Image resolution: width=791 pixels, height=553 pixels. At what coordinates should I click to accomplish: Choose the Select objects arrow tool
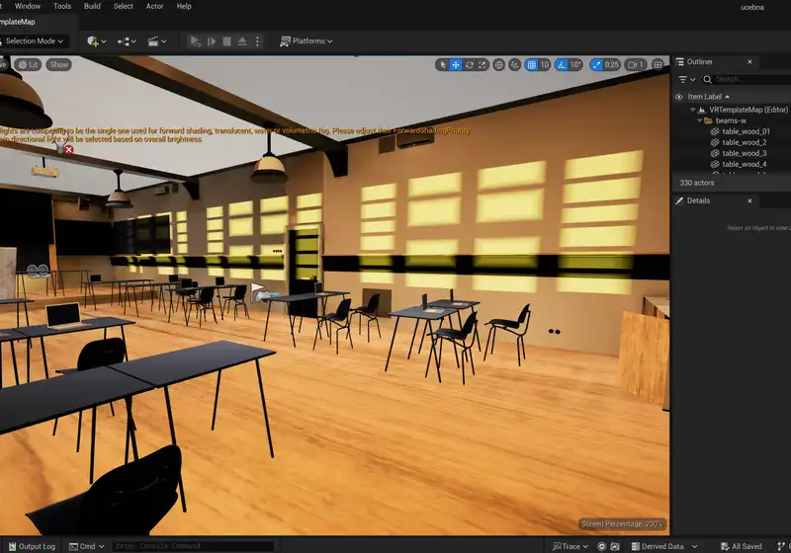coord(443,65)
